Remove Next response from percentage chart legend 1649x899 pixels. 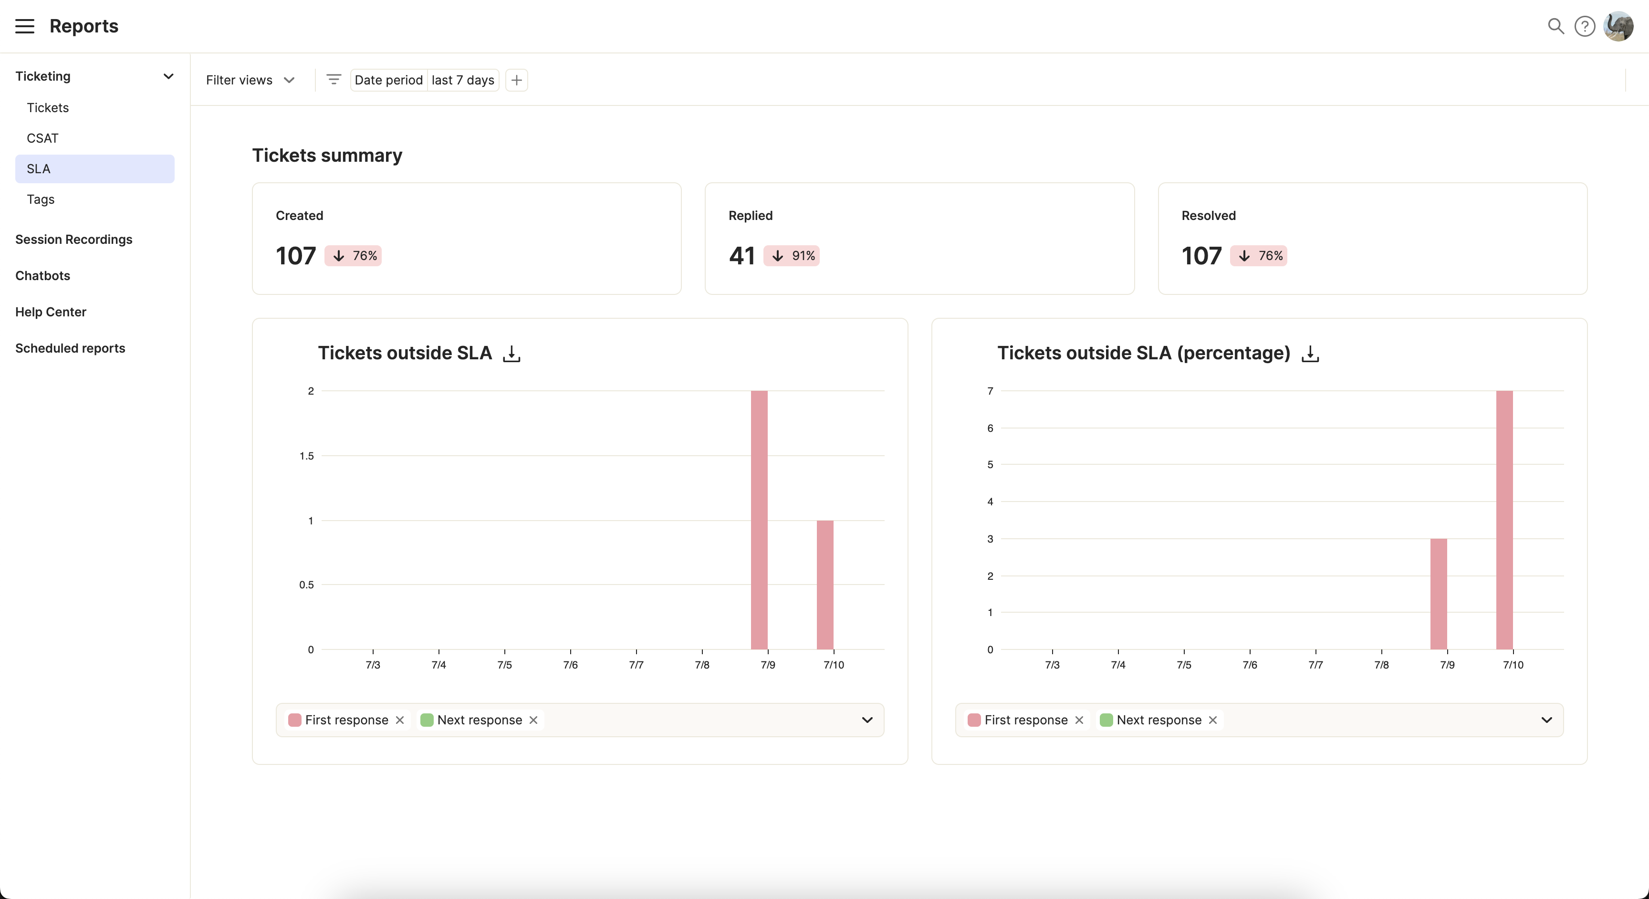click(x=1212, y=720)
